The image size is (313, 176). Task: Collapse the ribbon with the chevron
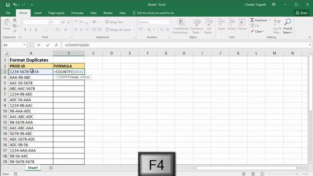coord(310,37)
